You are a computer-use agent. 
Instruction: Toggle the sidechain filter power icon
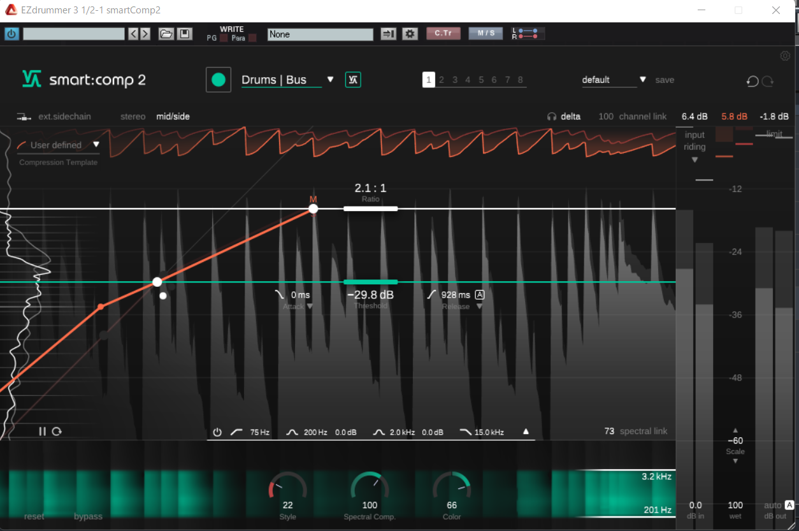pos(217,432)
